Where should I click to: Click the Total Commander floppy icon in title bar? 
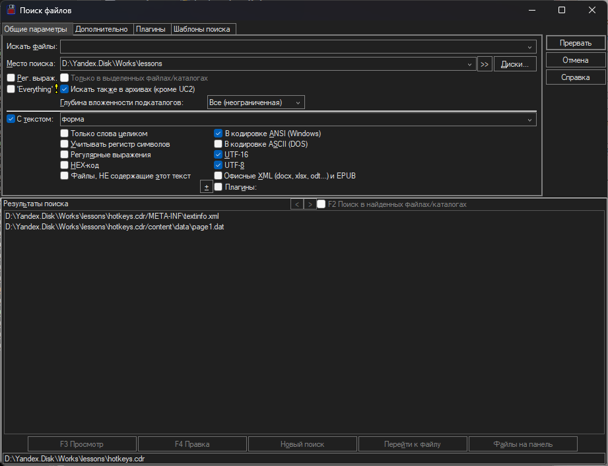coord(11,10)
